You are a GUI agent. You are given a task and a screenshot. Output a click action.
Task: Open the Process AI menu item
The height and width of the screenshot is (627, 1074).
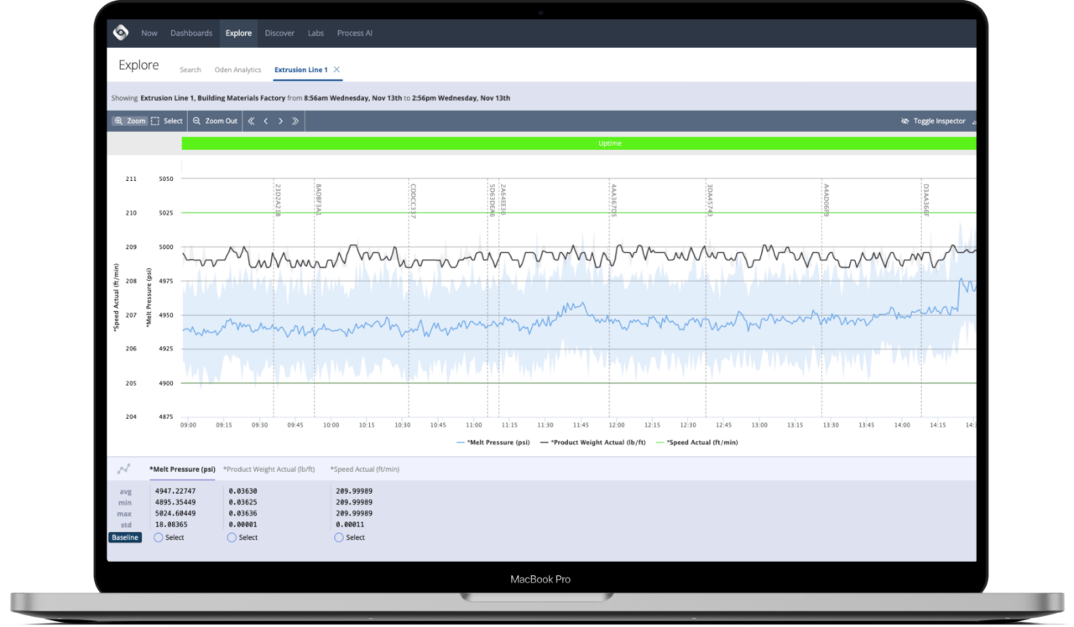pyautogui.click(x=354, y=33)
